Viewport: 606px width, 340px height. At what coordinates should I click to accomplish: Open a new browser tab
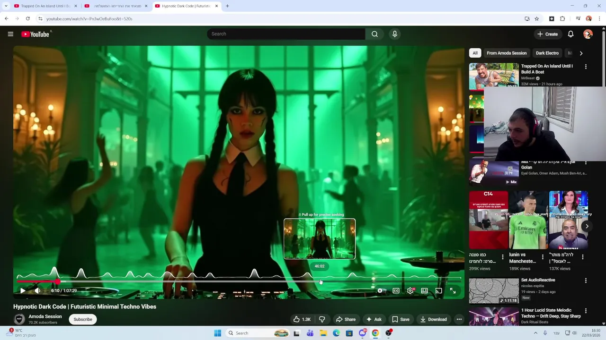tap(227, 6)
